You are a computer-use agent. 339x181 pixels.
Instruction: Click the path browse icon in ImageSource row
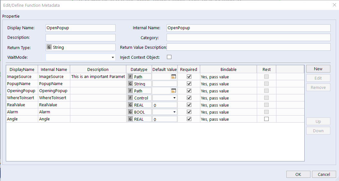(x=174, y=77)
